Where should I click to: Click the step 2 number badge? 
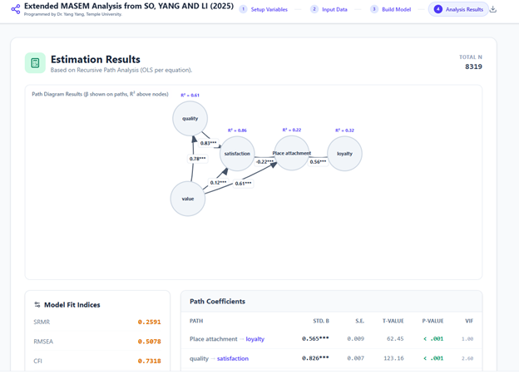coord(314,9)
